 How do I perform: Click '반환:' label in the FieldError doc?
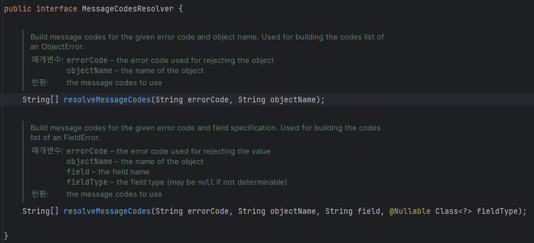click(x=40, y=194)
